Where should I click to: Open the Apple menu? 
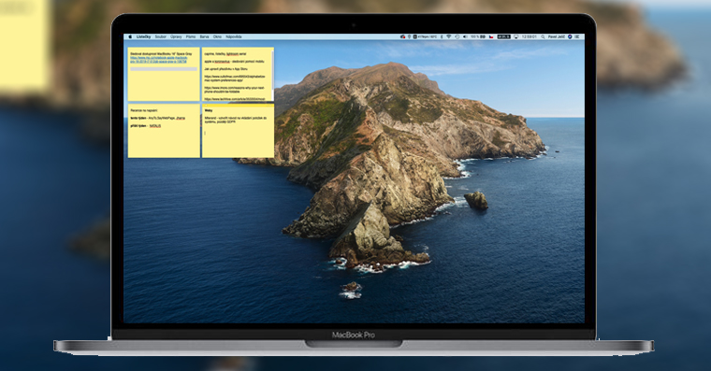(x=130, y=36)
